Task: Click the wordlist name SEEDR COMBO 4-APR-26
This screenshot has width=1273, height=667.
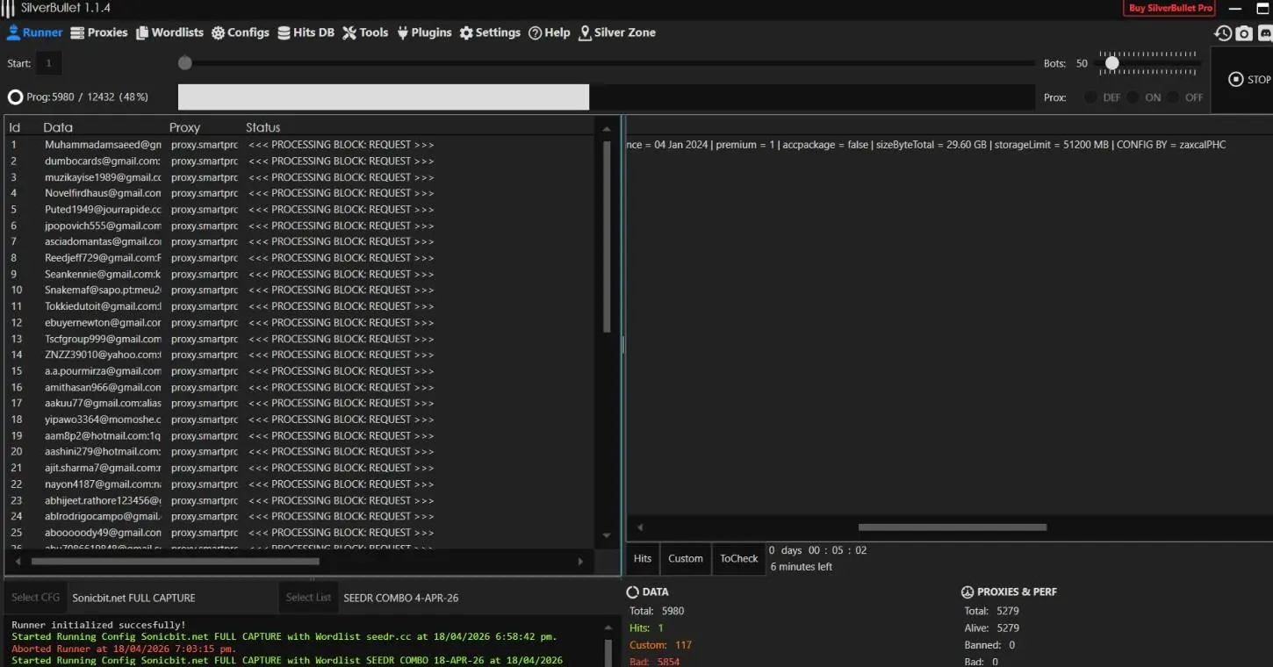Action: (401, 598)
